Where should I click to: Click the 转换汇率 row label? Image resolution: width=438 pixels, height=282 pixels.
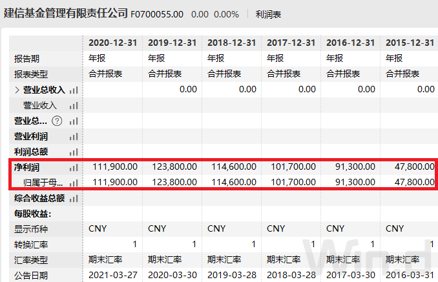pyautogui.click(x=31, y=245)
